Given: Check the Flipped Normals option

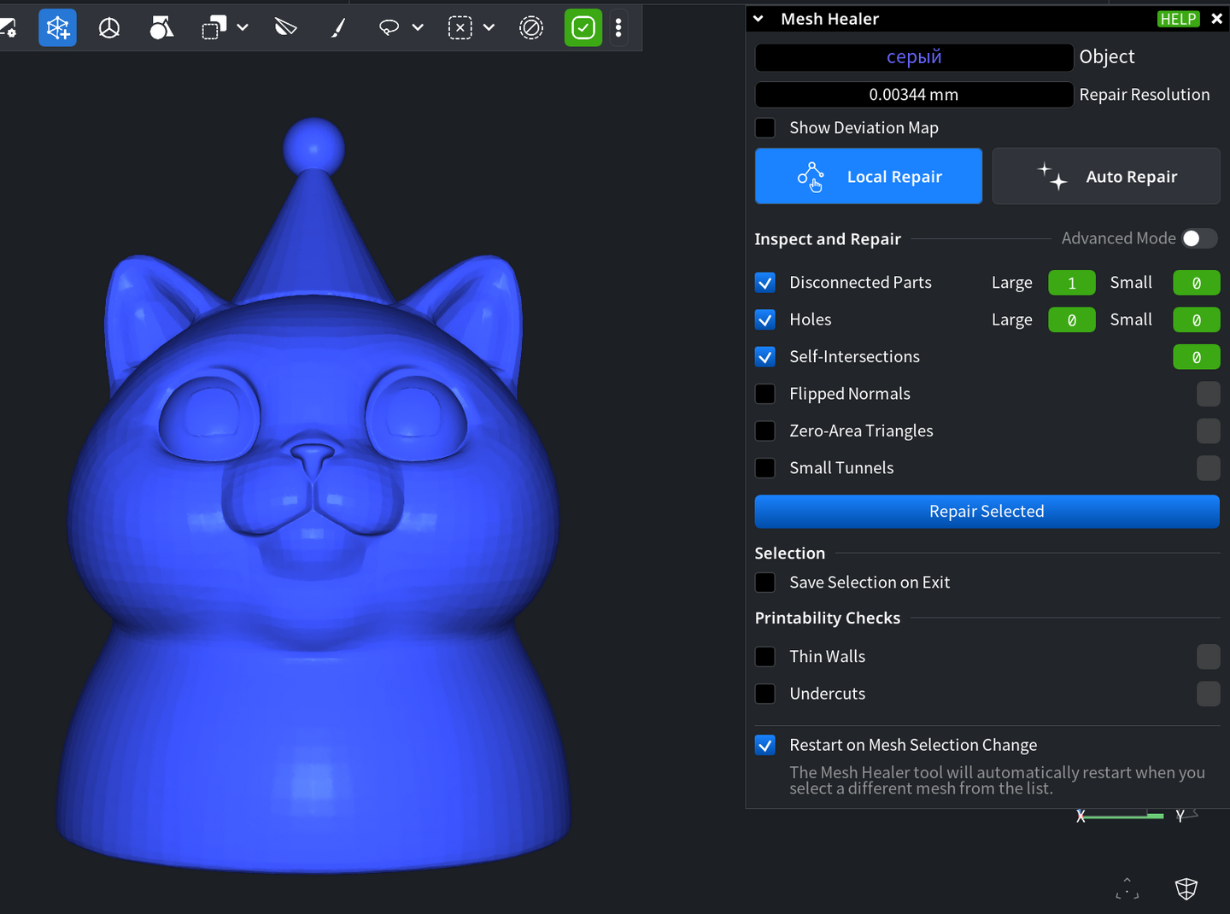Looking at the screenshot, I should [765, 394].
